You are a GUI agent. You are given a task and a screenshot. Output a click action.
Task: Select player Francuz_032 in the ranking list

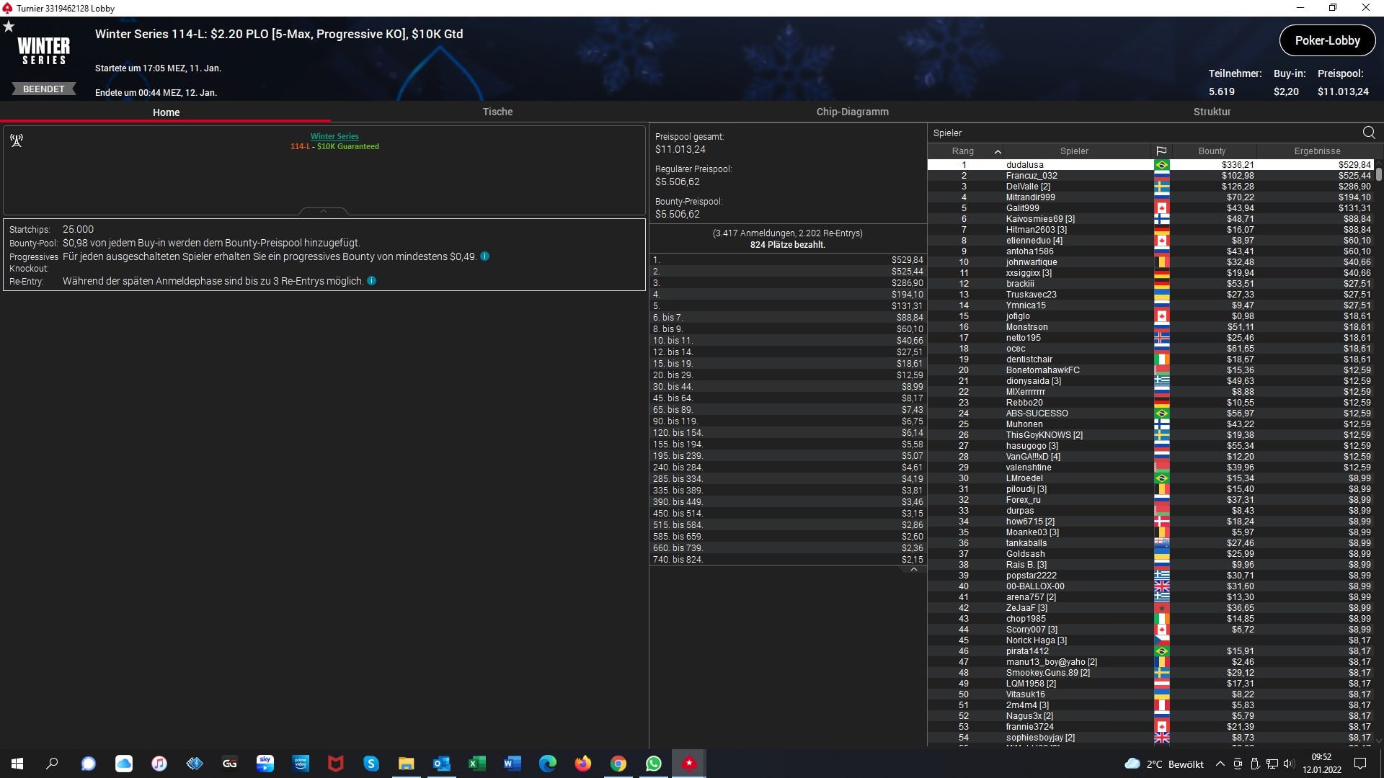click(1031, 176)
